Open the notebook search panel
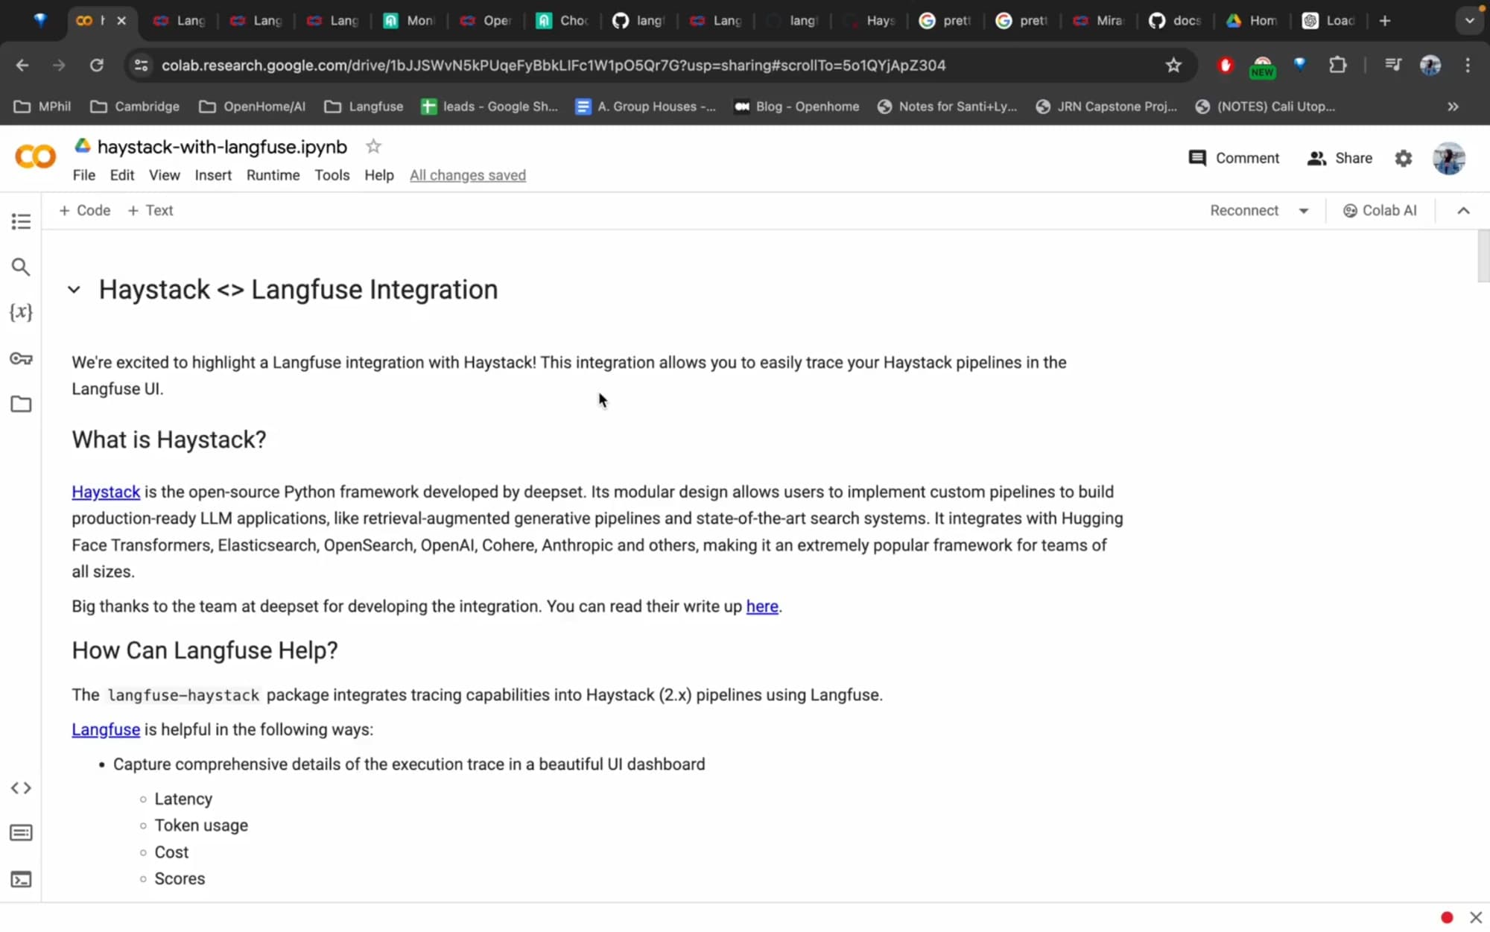Viewport: 1490px width, 932px height. point(21,266)
